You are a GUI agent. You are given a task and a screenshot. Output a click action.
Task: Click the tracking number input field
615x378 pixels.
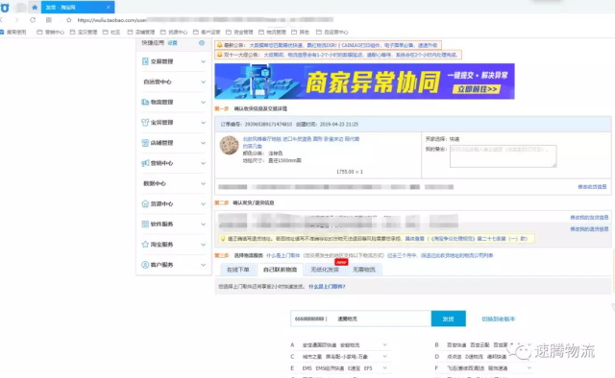pos(361,319)
